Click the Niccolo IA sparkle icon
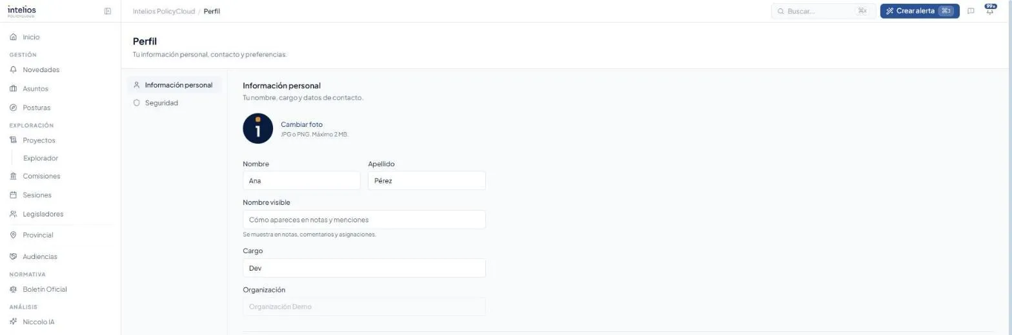 (13, 321)
